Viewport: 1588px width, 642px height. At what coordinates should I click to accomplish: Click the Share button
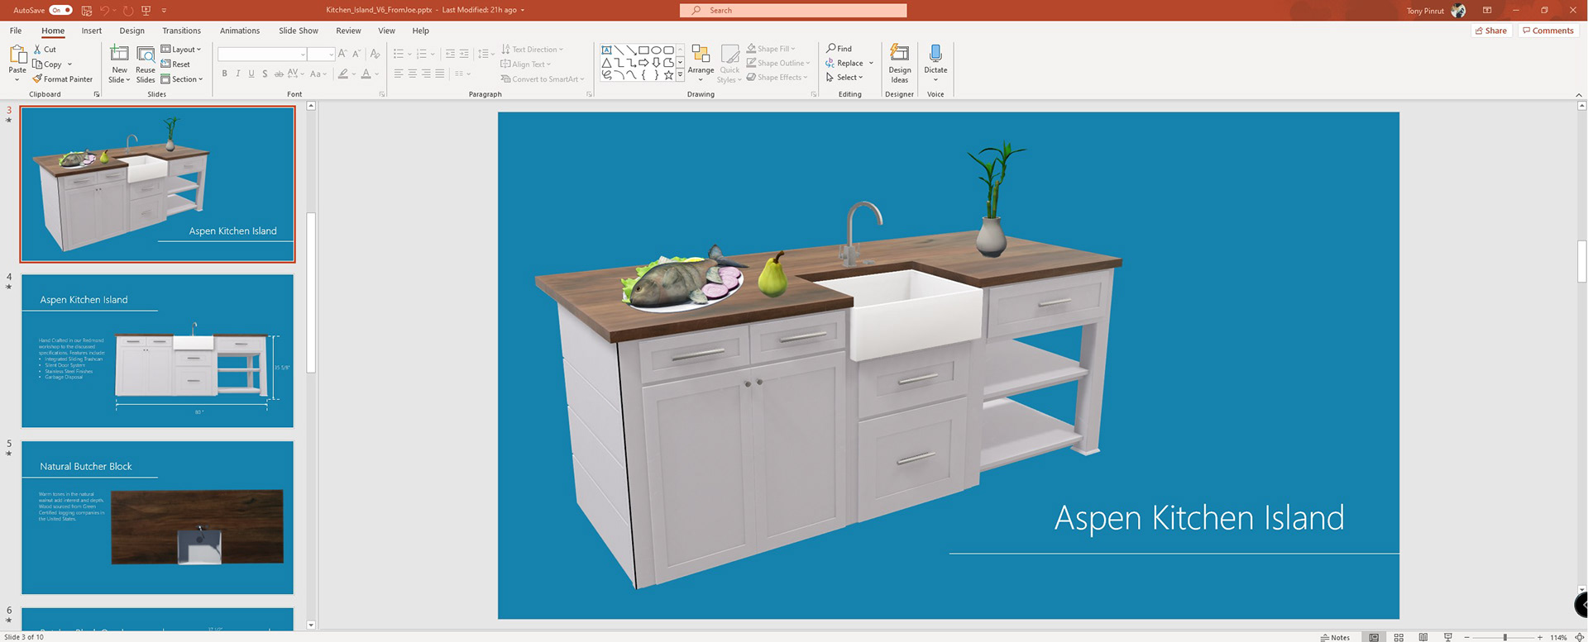(x=1491, y=31)
